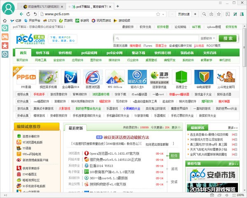
Task: Select the 软件 filter in update list
Action: (x=174, y=156)
